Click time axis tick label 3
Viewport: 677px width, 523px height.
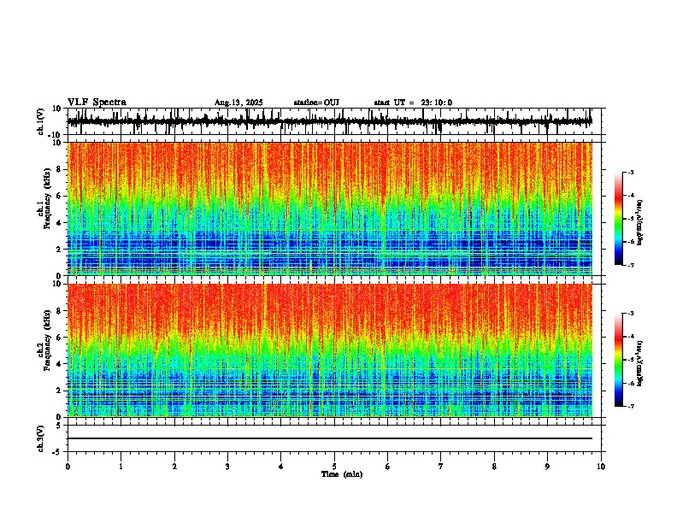[227, 467]
